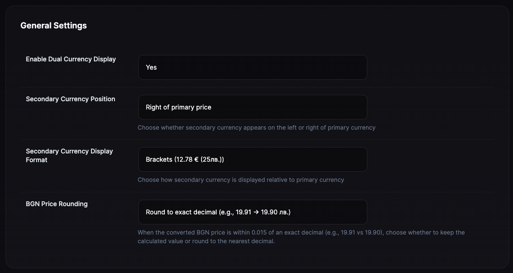Click the "BGN Price Rounding" label
The height and width of the screenshot is (273, 513).
[56, 204]
